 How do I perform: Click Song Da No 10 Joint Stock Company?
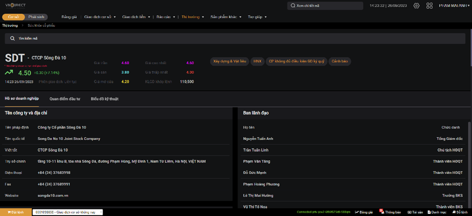(69, 139)
